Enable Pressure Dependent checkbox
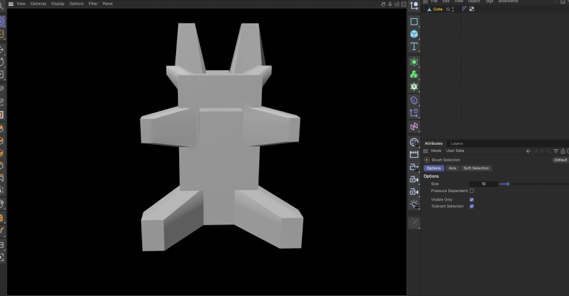 tap(472, 191)
